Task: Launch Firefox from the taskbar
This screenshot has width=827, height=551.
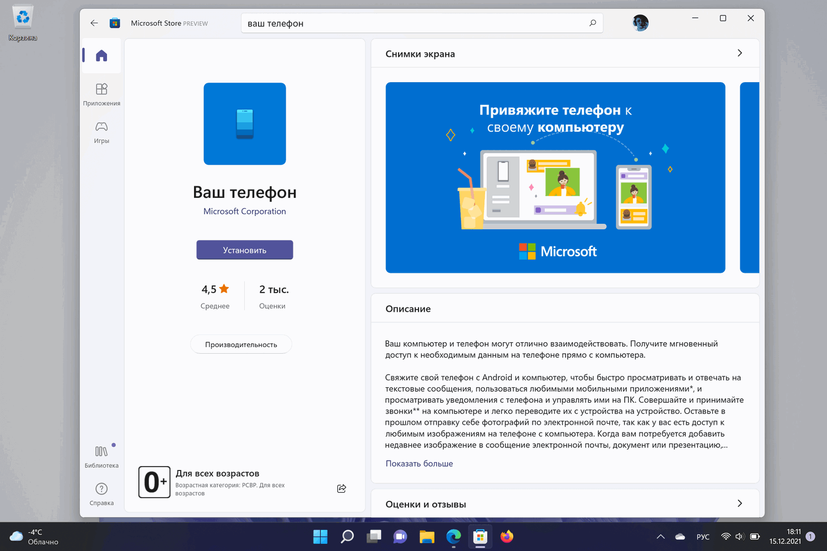Action: pyautogui.click(x=507, y=537)
